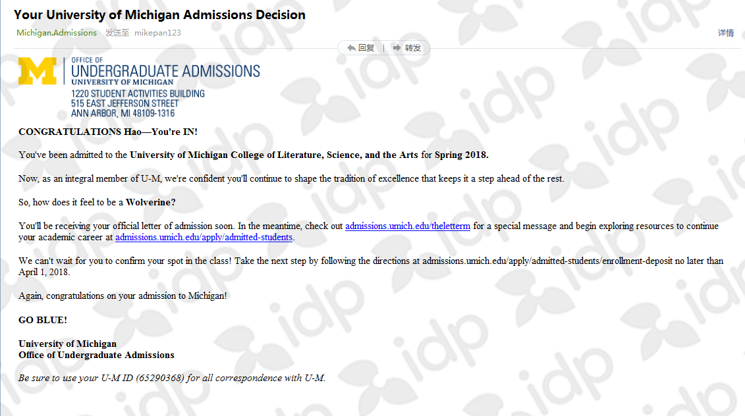The width and height of the screenshot is (745, 416).
Task: Click the reply arrow icon
Action: [352, 48]
